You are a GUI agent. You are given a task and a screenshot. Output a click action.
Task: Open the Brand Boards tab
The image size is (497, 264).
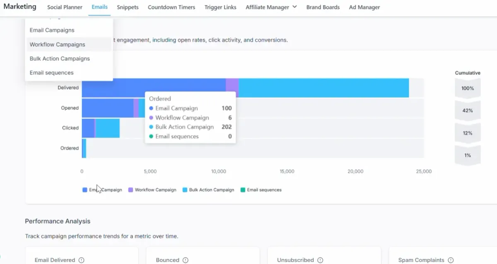[x=323, y=7]
